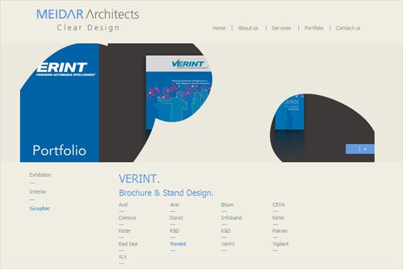Screen dimensions: 403x269
Task: Click the small blue stand image in the right shape
Action: tap(289, 112)
